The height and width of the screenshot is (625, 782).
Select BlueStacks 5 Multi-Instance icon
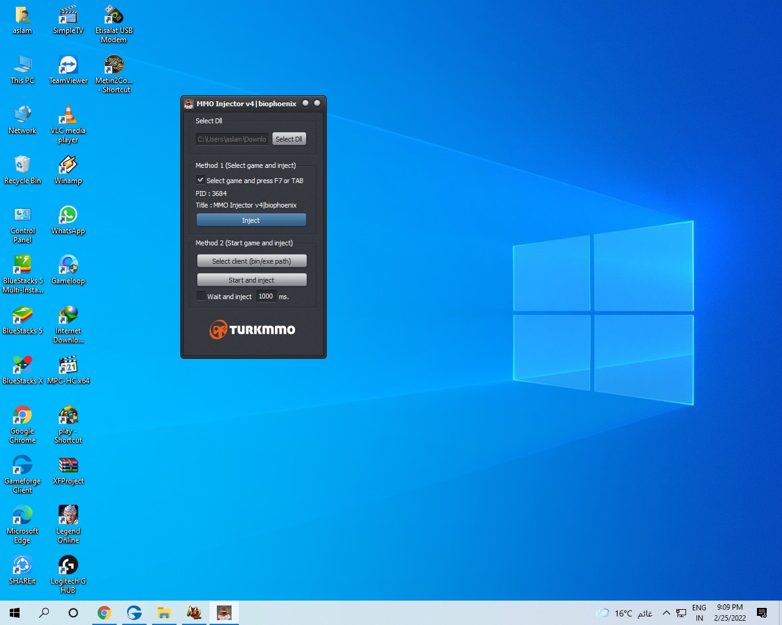pos(23,275)
